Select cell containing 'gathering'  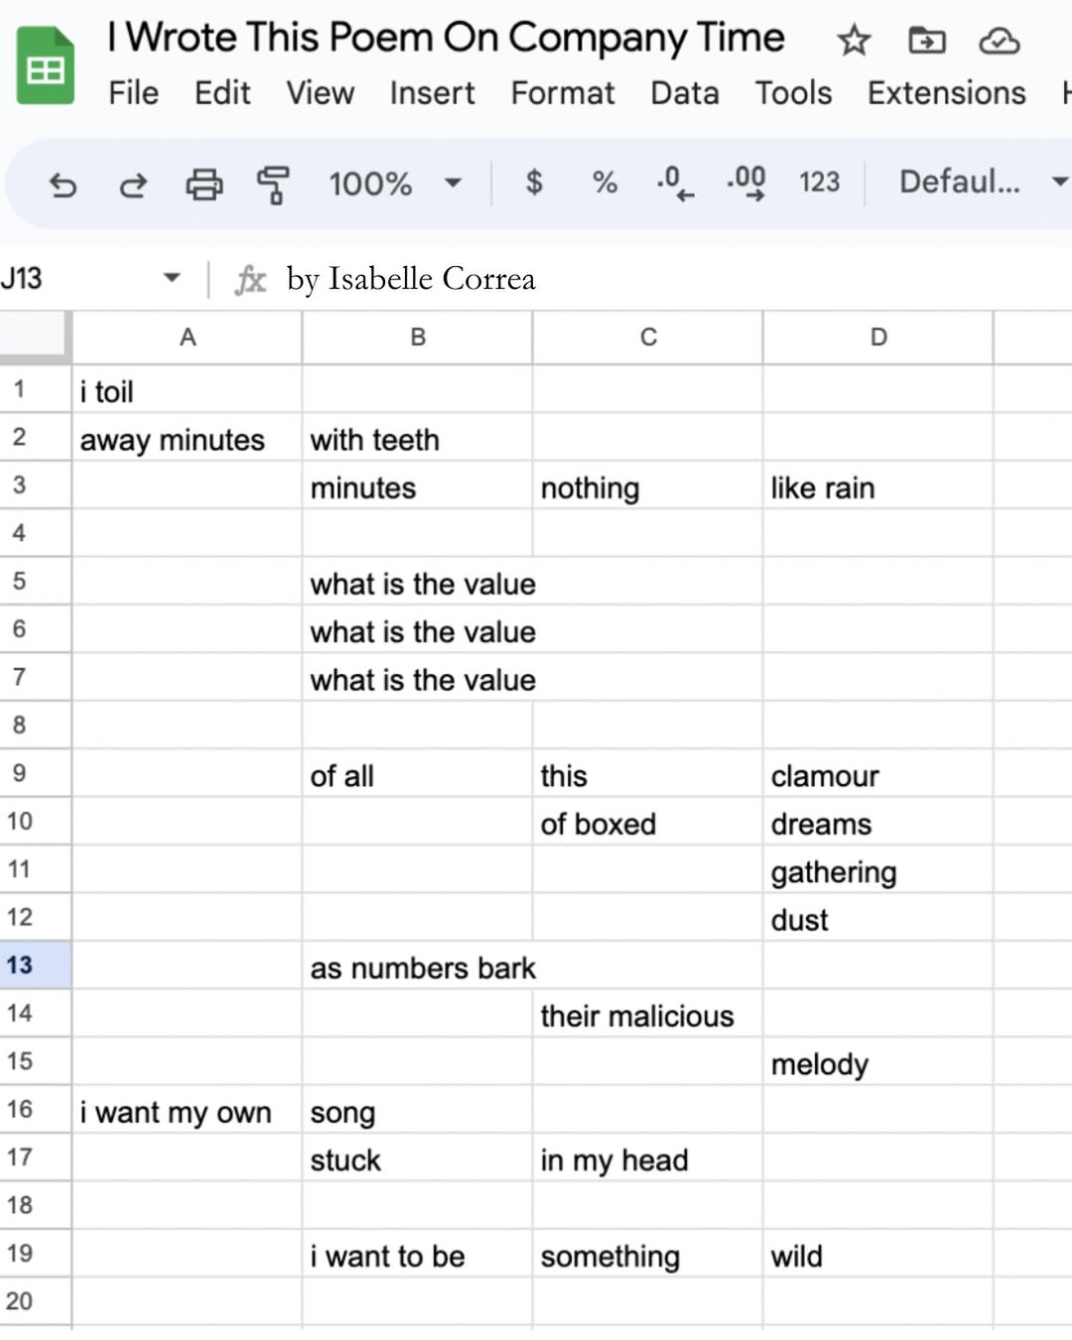[x=878, y=871]
